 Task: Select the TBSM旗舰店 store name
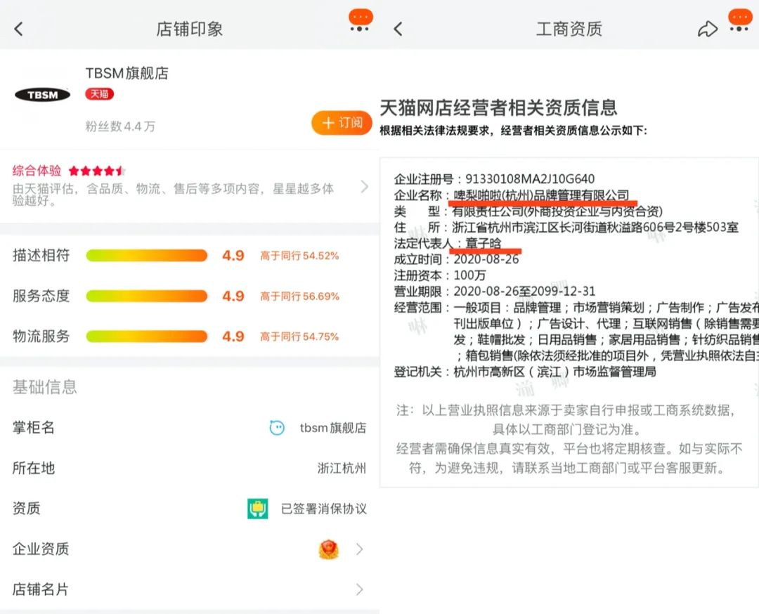tap(127, 73)
